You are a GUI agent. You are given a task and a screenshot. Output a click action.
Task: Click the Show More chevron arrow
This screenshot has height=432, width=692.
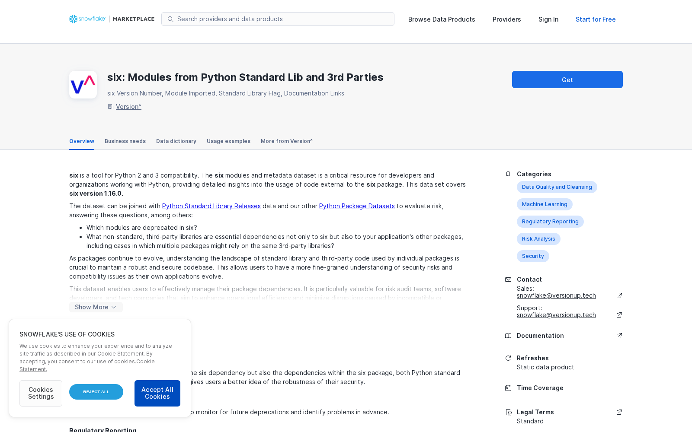coord(114,307)
